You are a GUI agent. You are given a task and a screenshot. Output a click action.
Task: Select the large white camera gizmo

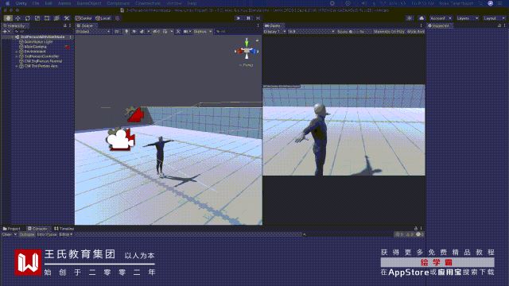(x=121, y=140)
